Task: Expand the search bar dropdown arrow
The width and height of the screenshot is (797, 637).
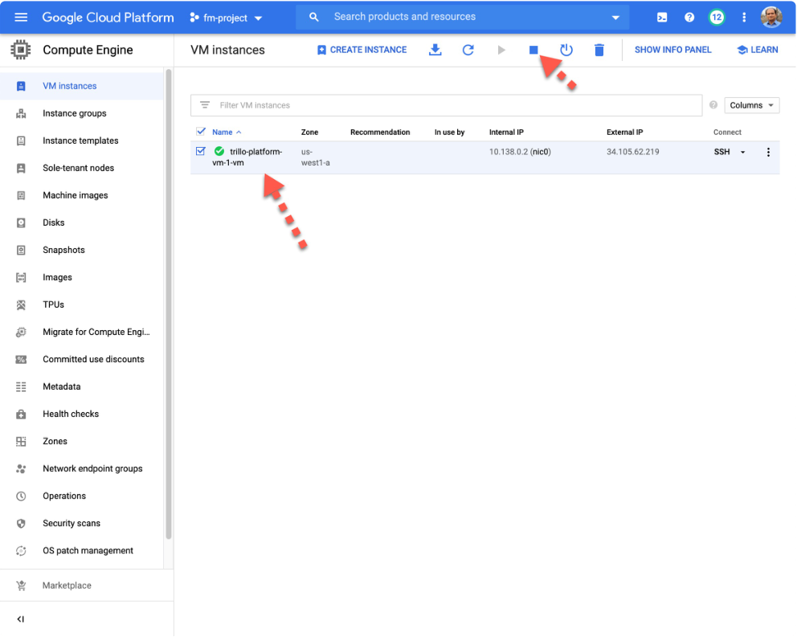Action: coord(615,18)
